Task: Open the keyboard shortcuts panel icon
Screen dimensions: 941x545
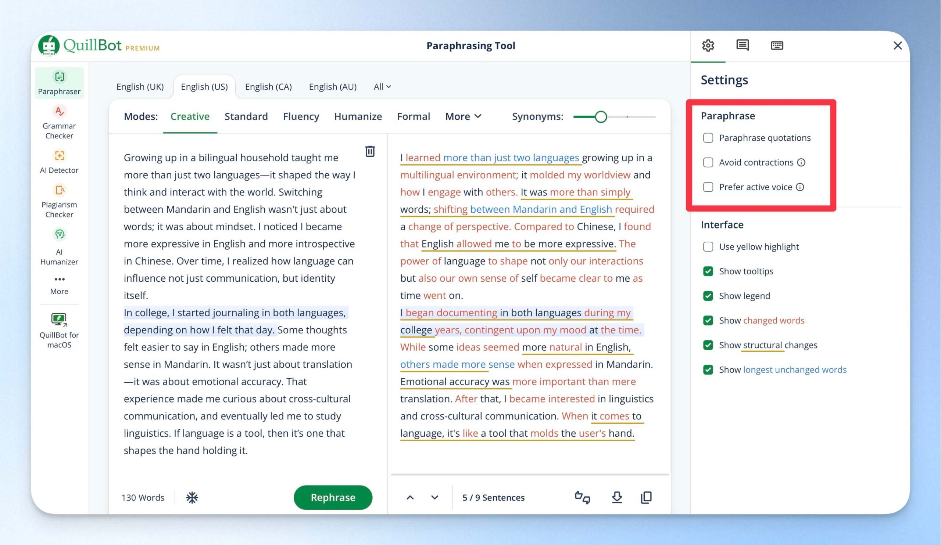Action: [x=777, y=46]
